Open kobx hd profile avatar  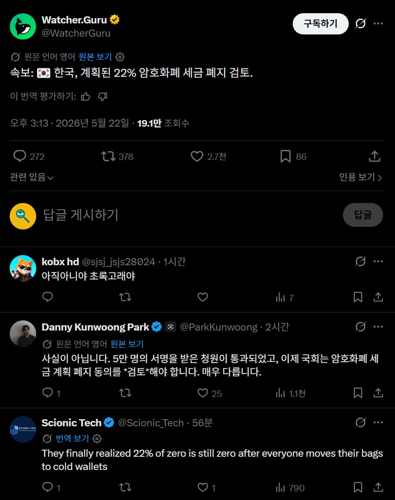point(23,268)
